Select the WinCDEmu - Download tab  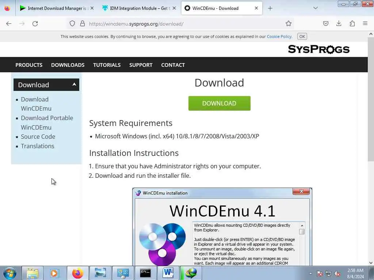click(x=222, y=8)
